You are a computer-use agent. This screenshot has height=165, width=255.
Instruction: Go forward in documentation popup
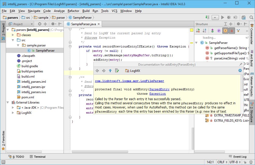coord(104,71)
